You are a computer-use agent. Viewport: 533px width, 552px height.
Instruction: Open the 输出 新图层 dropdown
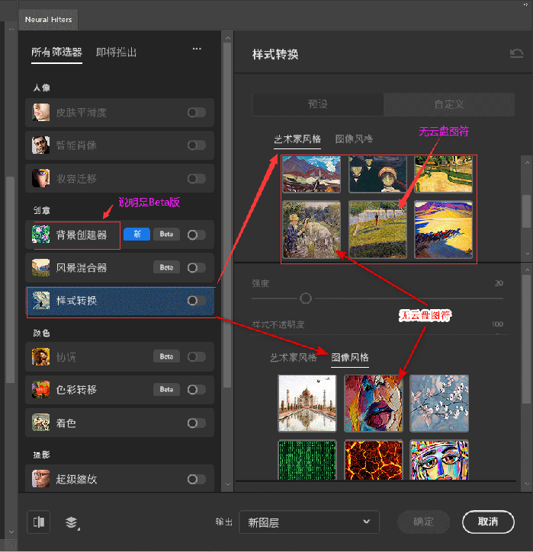[x=309, y=522]
